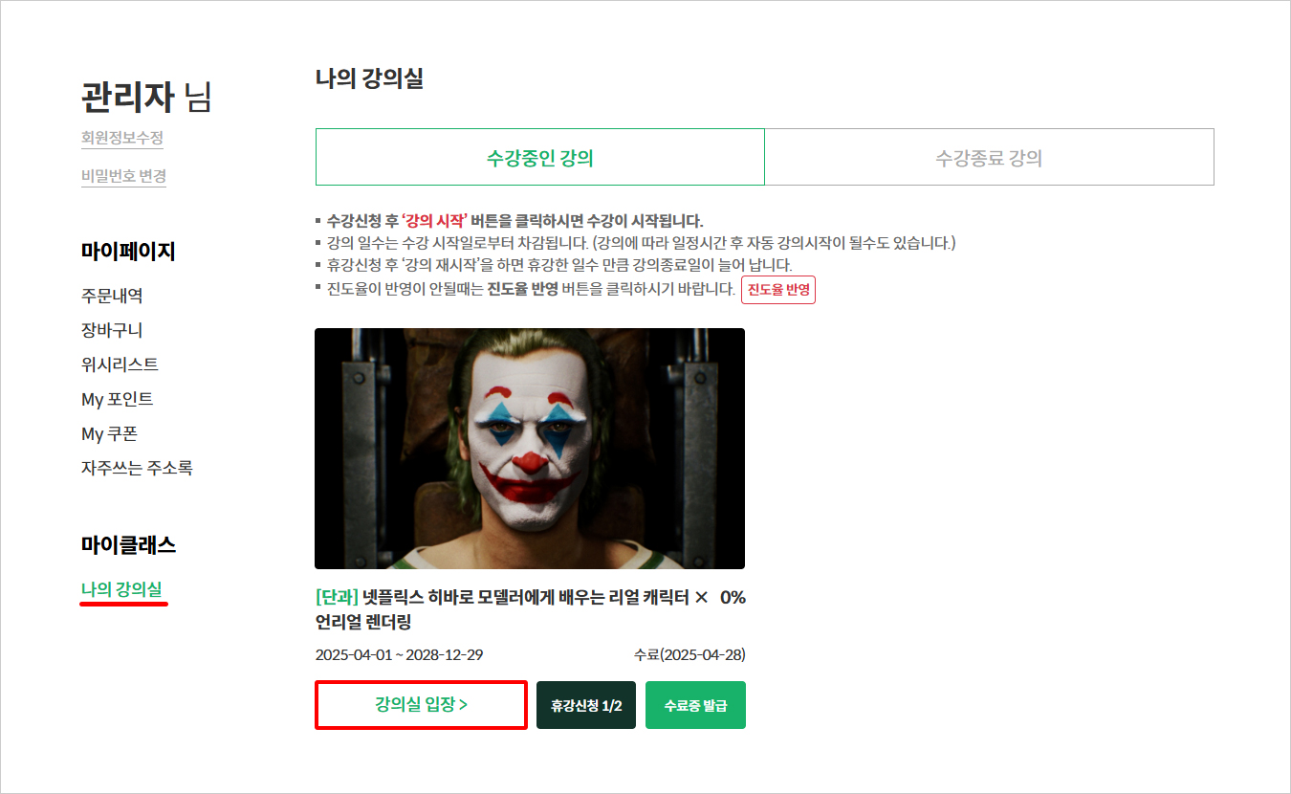
Task: View My 쿠폰 in sidebar
Action: [109, 433]
